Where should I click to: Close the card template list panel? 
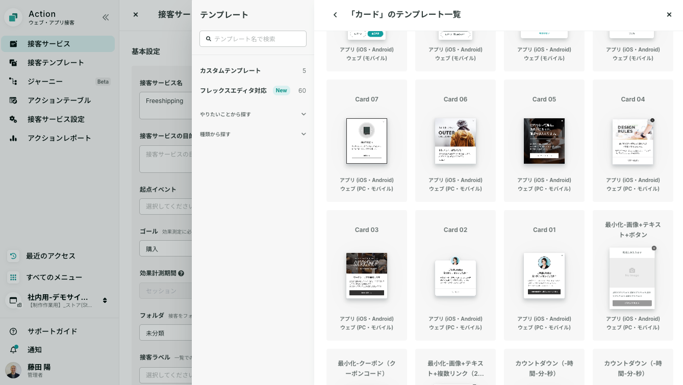pyautogui.click(x=669, y=15)
